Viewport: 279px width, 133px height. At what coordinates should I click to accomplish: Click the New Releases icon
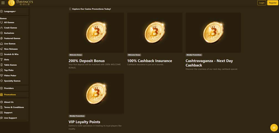pyautogui.click(x=2, y=49)
